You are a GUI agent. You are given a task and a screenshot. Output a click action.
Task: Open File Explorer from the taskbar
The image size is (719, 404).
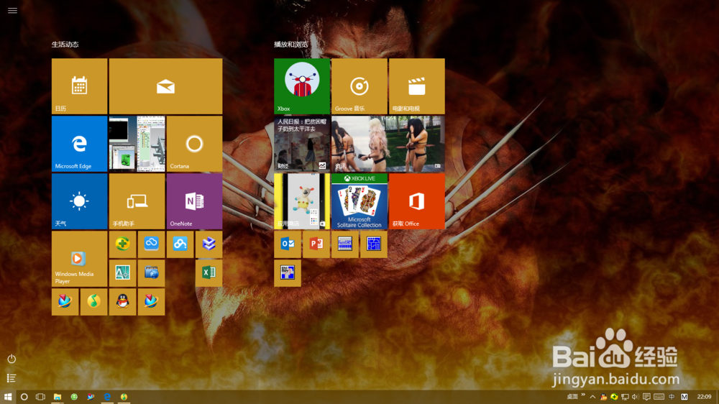[x=58, y=397]
